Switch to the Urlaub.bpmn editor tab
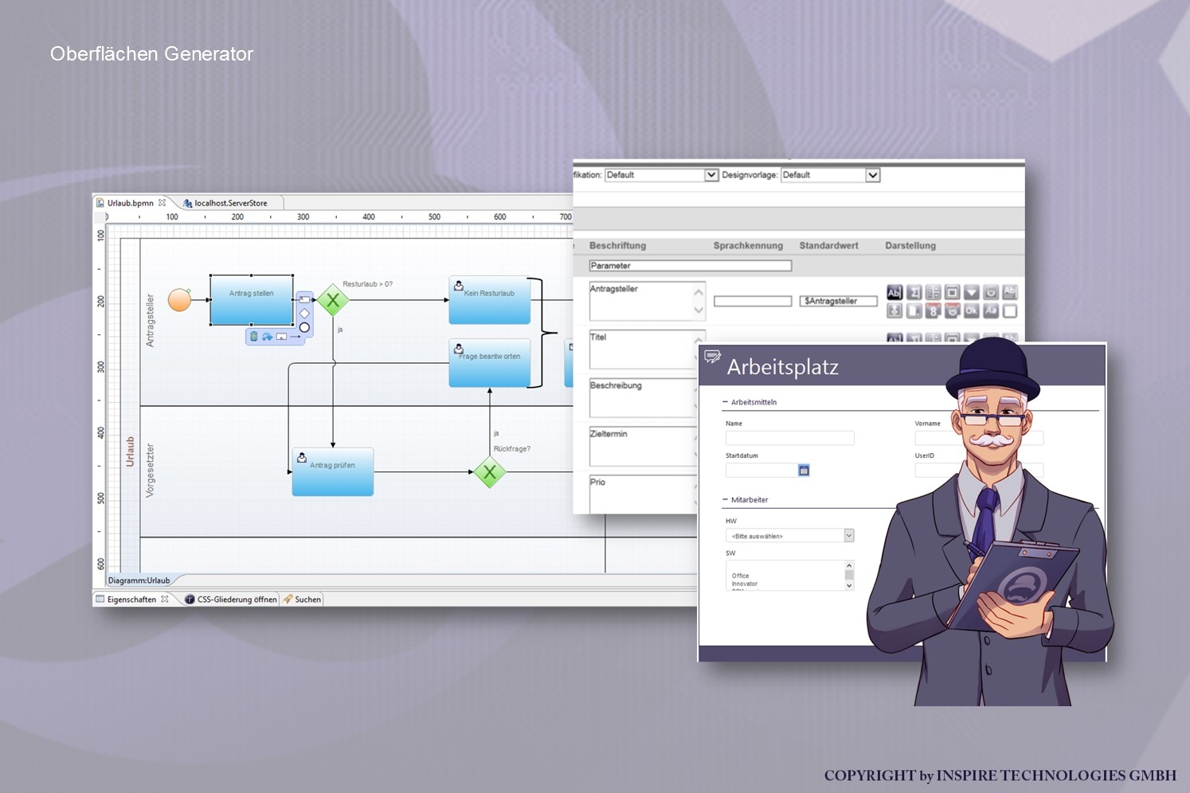This screenshot has height=793, width=1190. (131, 203)
